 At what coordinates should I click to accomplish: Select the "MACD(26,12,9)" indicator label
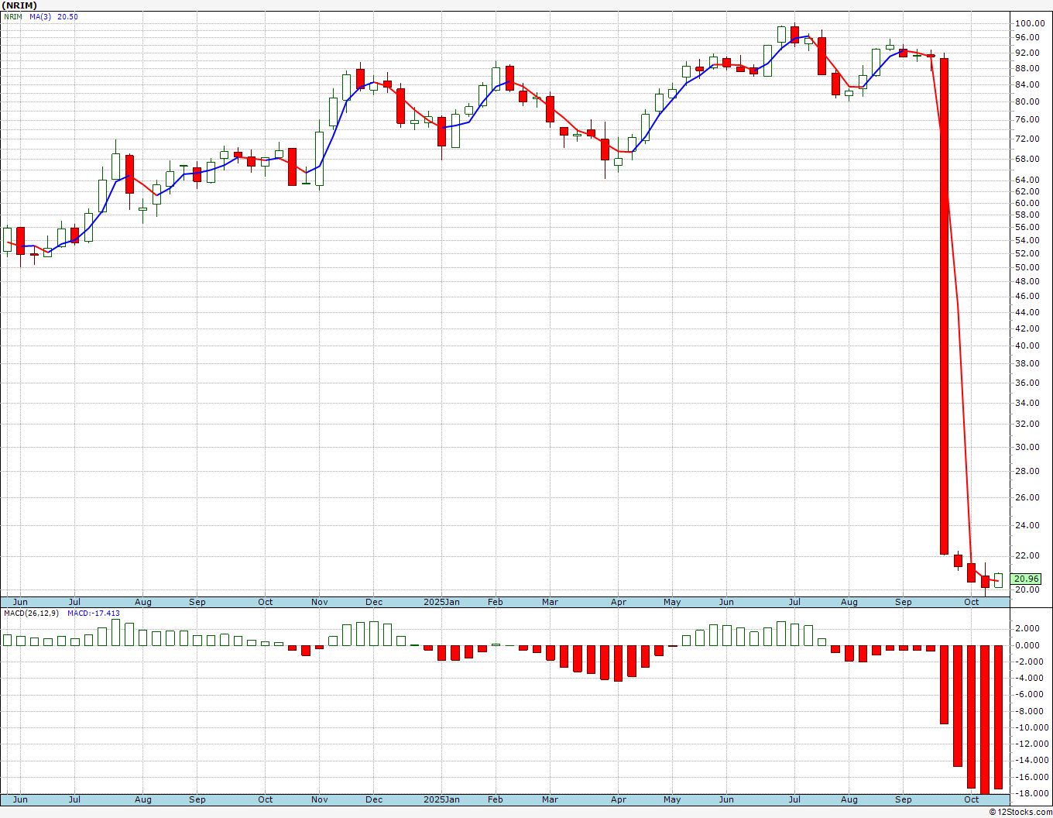point(32,613)
